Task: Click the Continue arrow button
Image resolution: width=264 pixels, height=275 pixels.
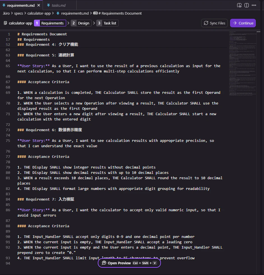Action: [243, 23]
